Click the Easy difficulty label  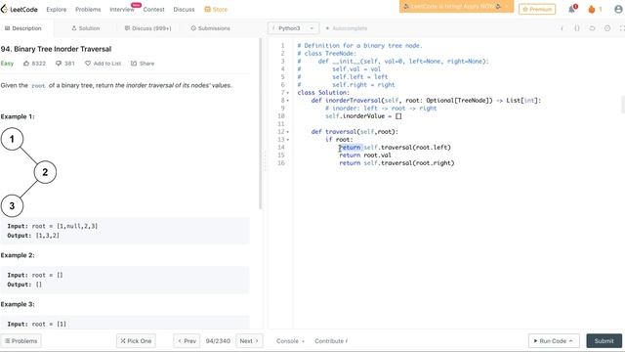(7, 63)
